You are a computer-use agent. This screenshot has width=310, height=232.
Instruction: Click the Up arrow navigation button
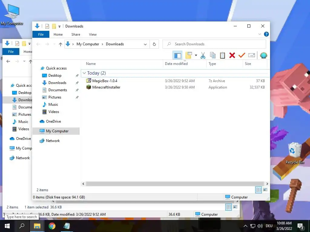(x=61, y=44)
